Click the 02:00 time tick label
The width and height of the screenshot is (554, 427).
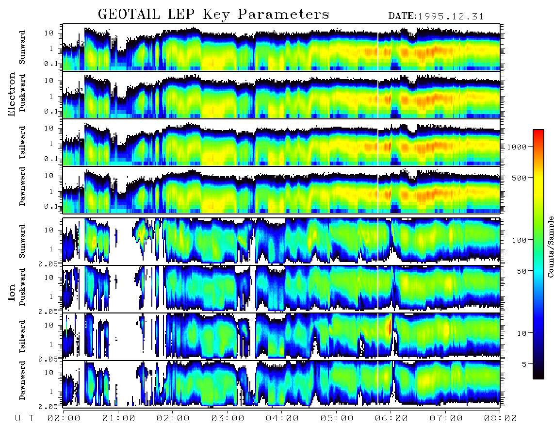coord(173,418)
